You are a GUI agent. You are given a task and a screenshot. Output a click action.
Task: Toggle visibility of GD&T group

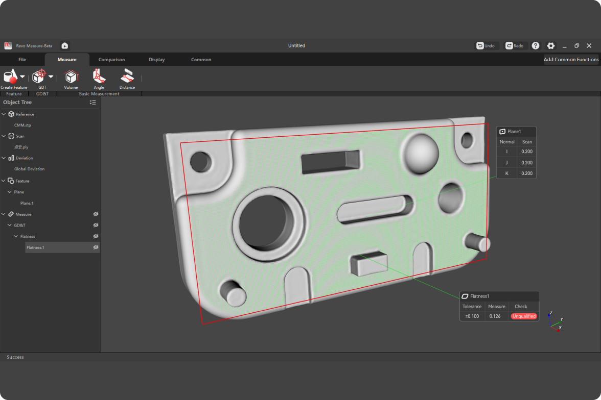[x=96, y=225]
